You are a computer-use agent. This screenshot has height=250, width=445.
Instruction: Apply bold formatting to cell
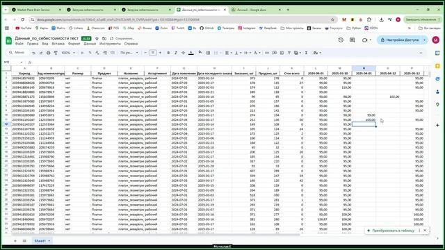(168, 53)
